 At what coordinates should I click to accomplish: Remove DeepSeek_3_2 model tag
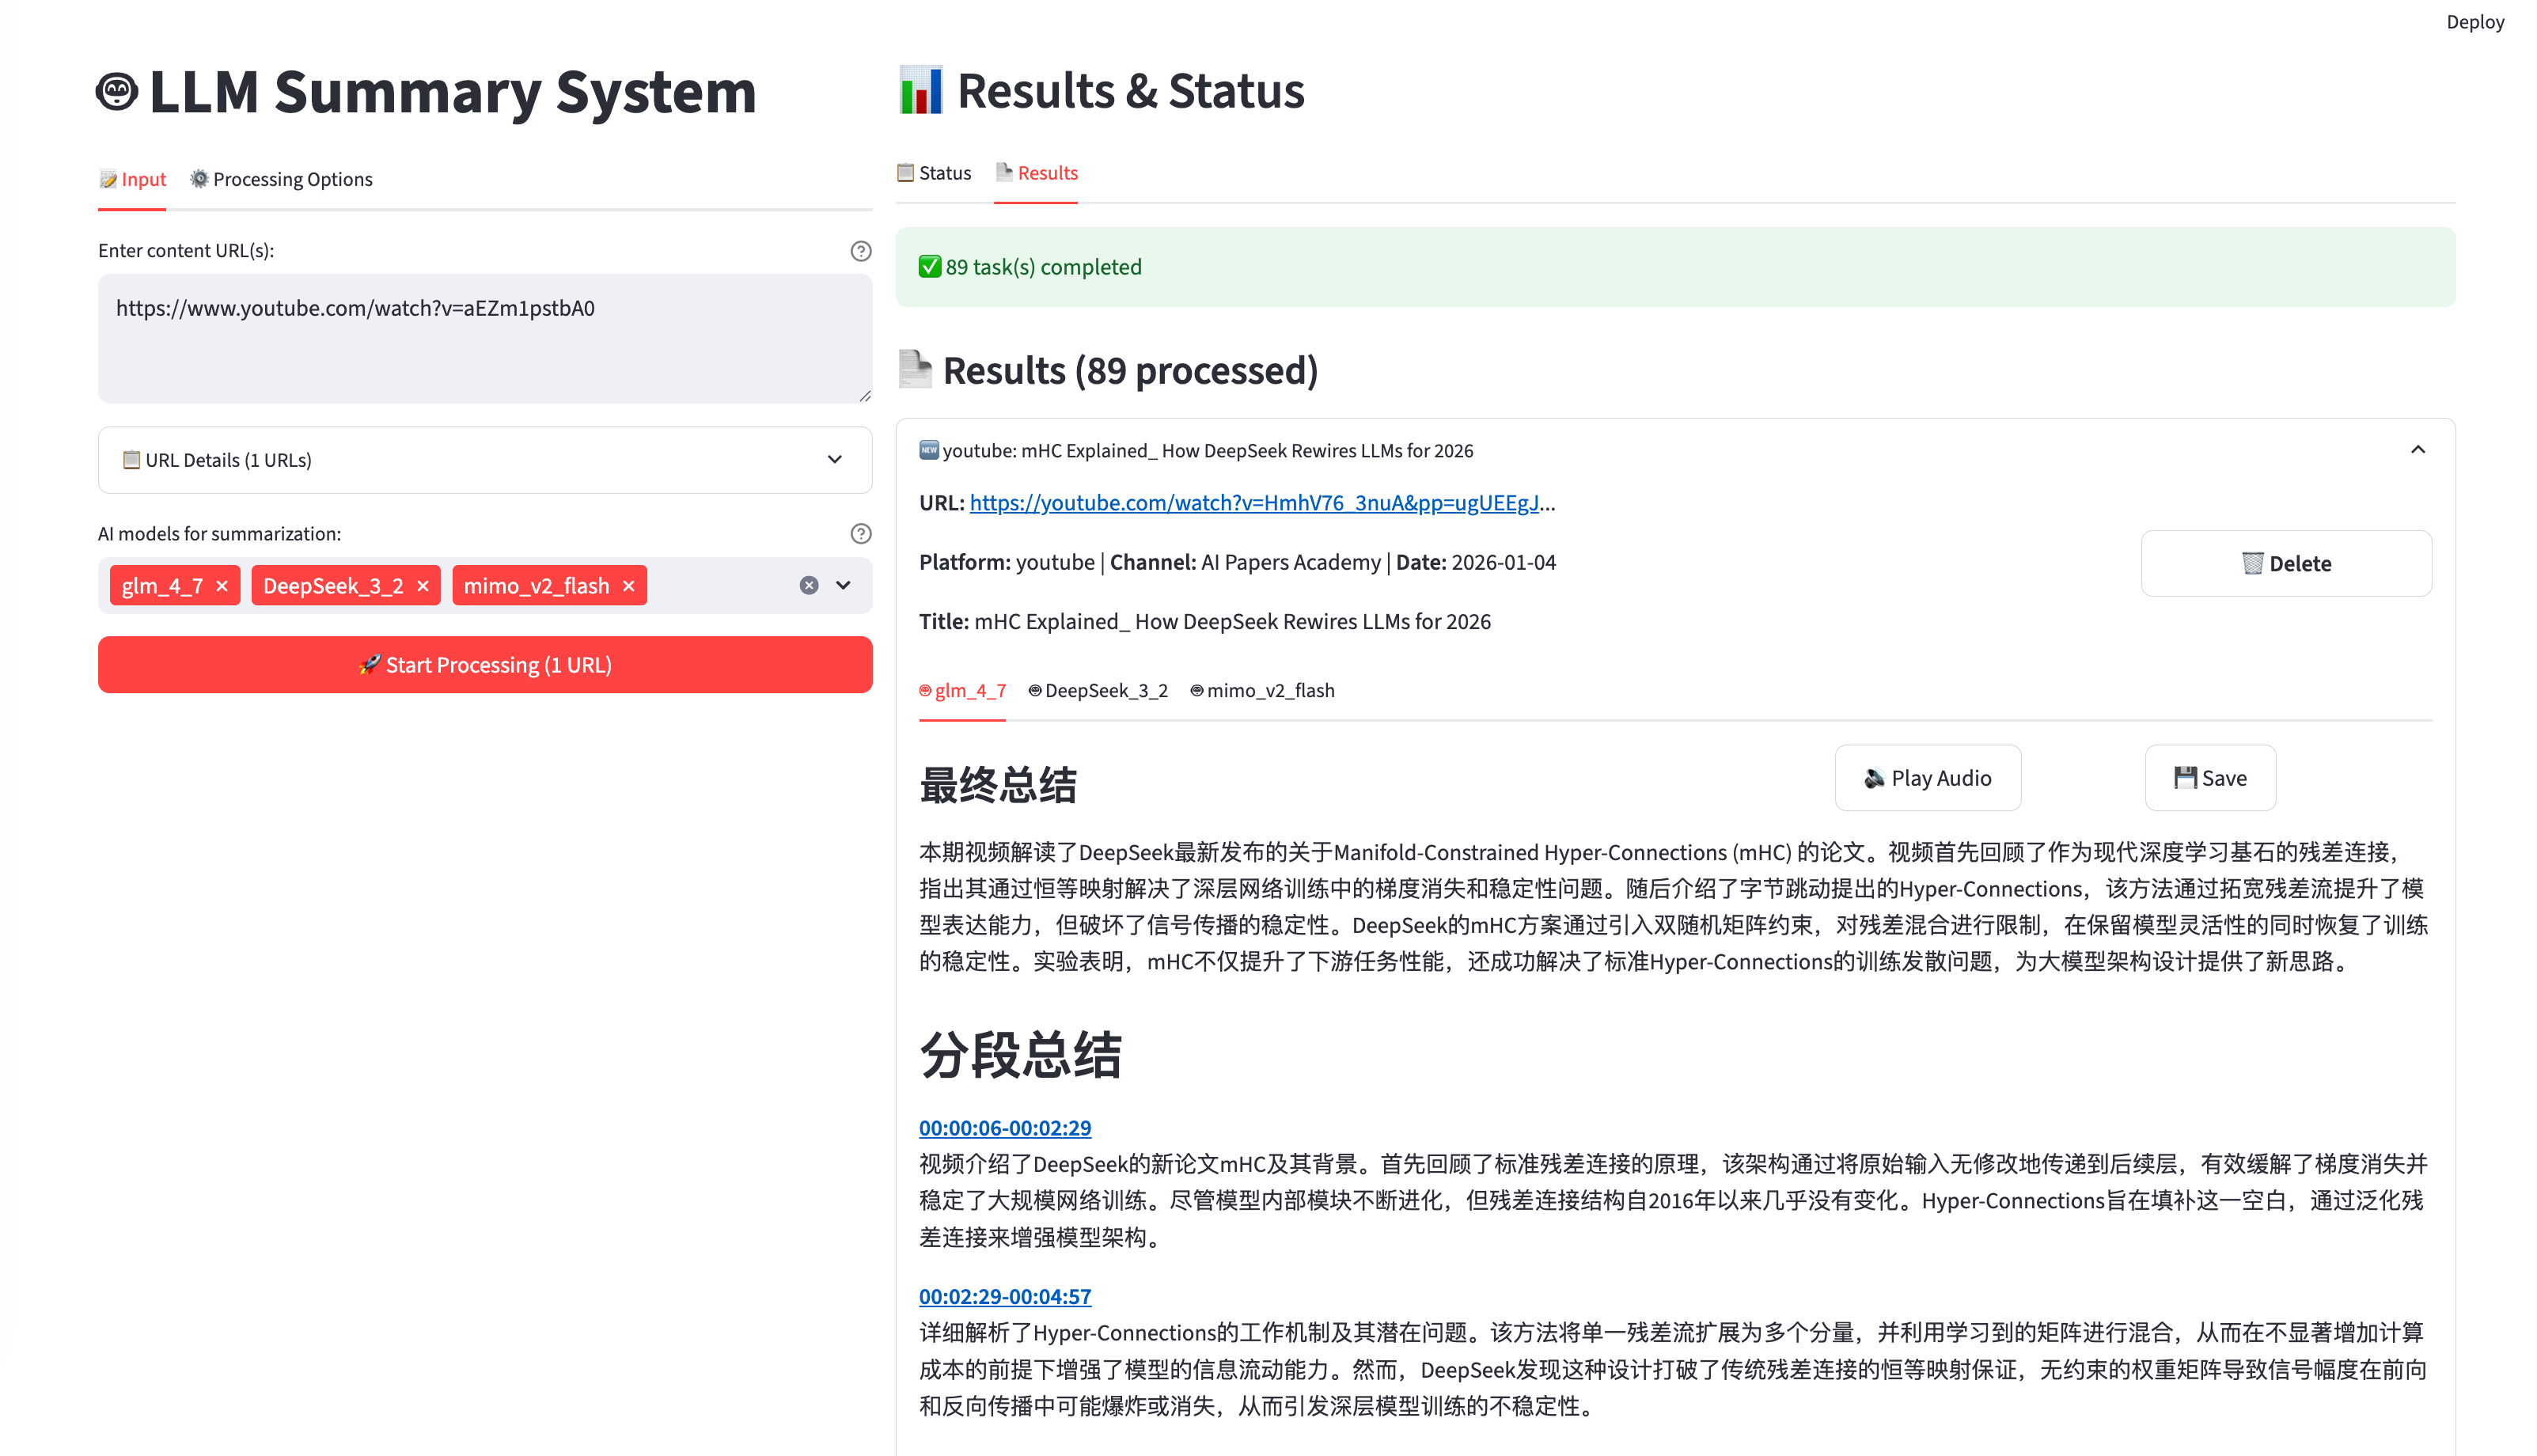[x=423, y=586]
